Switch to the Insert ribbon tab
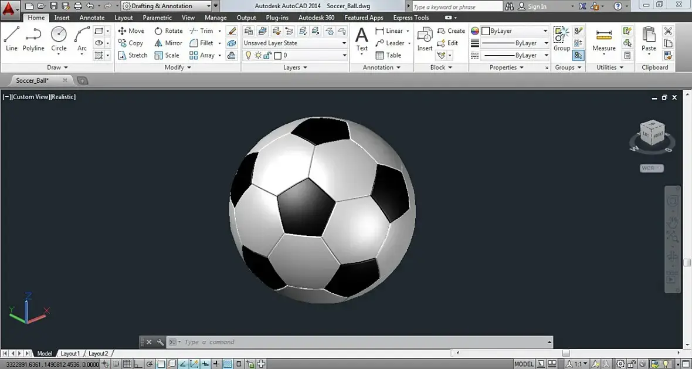The width and height of the screenshot is (692, 369). tap(62, 18)
